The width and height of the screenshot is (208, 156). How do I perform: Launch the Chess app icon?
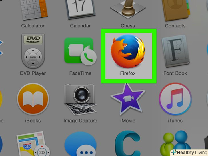click(128, 9)
